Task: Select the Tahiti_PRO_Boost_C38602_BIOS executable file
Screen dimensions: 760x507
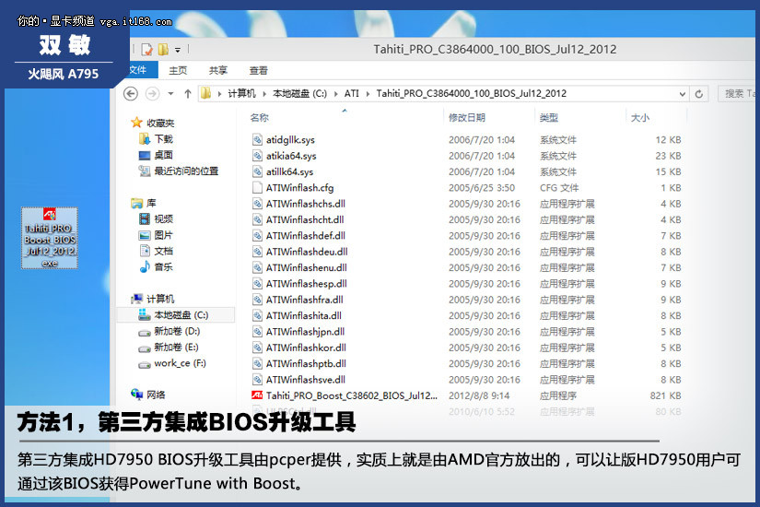Action: tap(350, 395)
